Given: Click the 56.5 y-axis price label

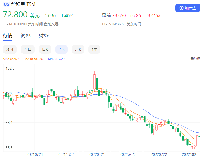Looking at the screenshot, I should pyautogui.click(x=9, y=148).
